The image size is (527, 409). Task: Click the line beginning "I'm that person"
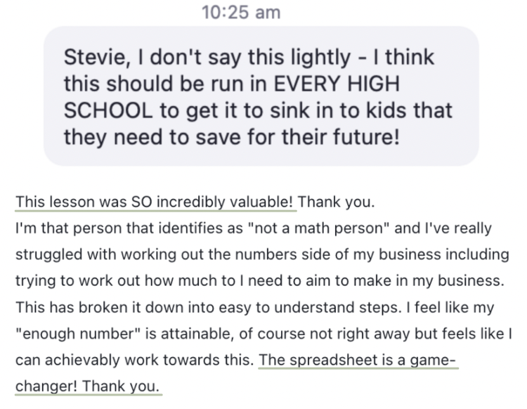254,228
